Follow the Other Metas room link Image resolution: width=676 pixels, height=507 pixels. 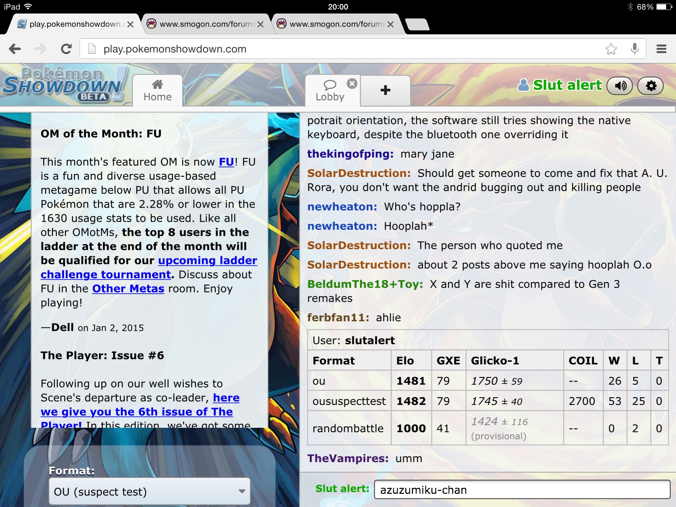point(128,289)
